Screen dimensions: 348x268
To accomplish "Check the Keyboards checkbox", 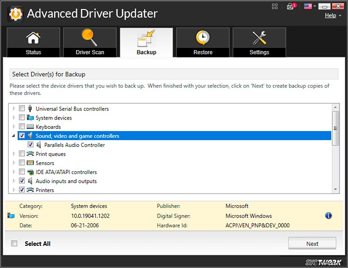I will [x=22, y=127].
